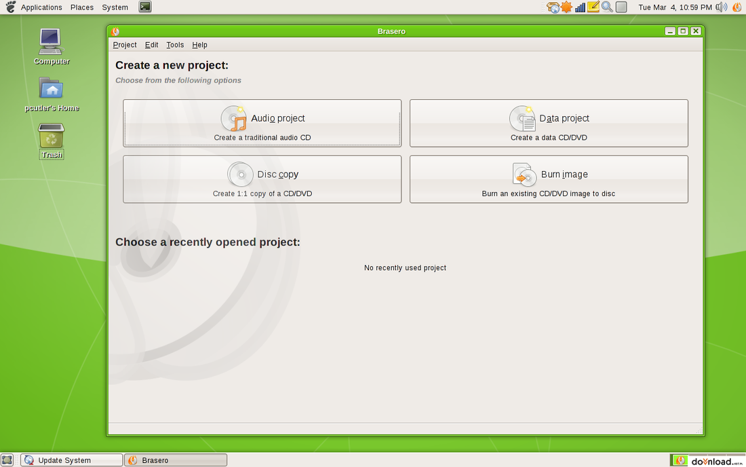
Task: Minimize the Brasero window
Action: (670, 31)
